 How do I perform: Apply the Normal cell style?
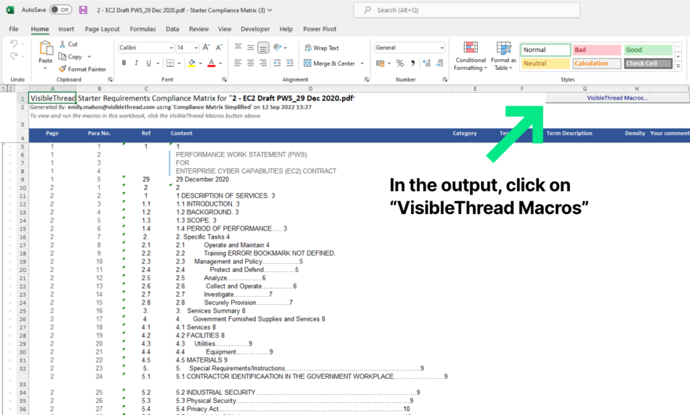point(546,50)
